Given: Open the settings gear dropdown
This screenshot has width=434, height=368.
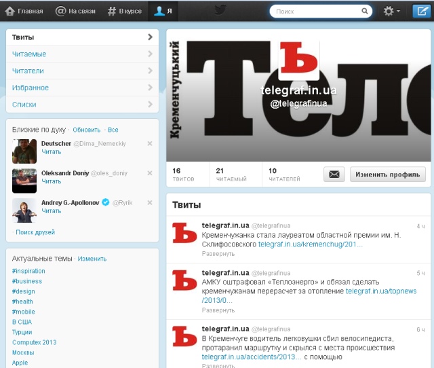Looking at the screenshot, I should point(391,11).
